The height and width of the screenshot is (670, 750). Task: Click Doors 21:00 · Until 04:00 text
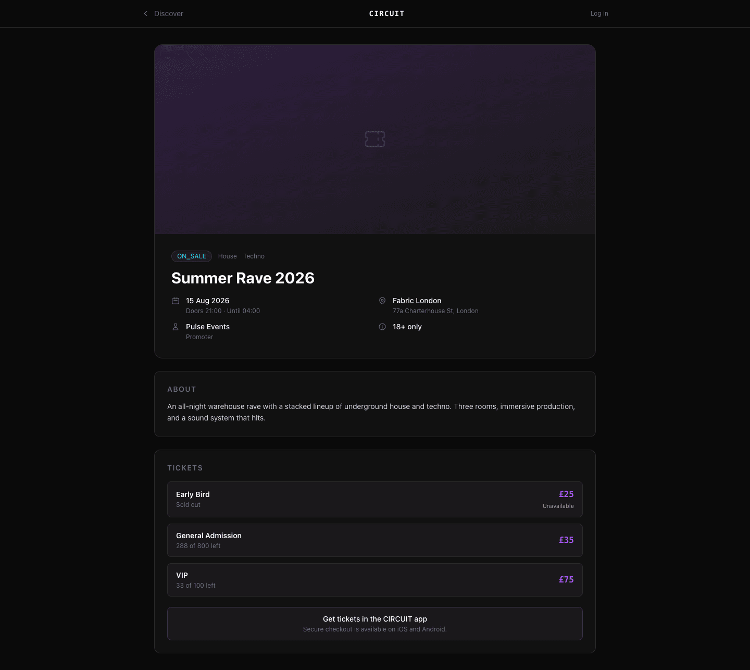[223, 311]
